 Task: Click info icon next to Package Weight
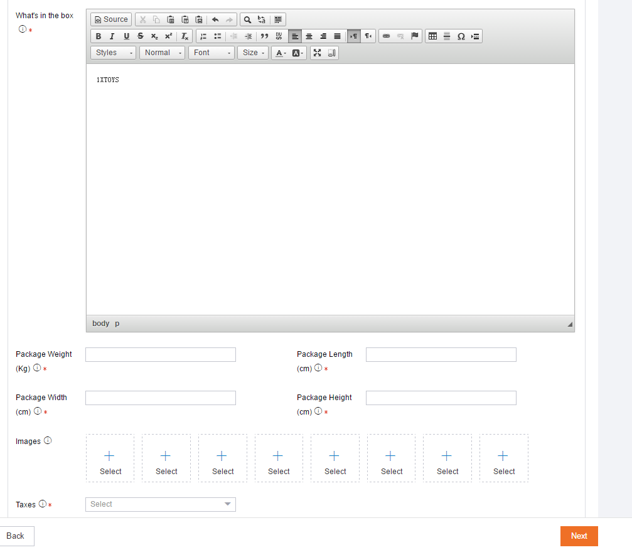[x=36, y=368]
